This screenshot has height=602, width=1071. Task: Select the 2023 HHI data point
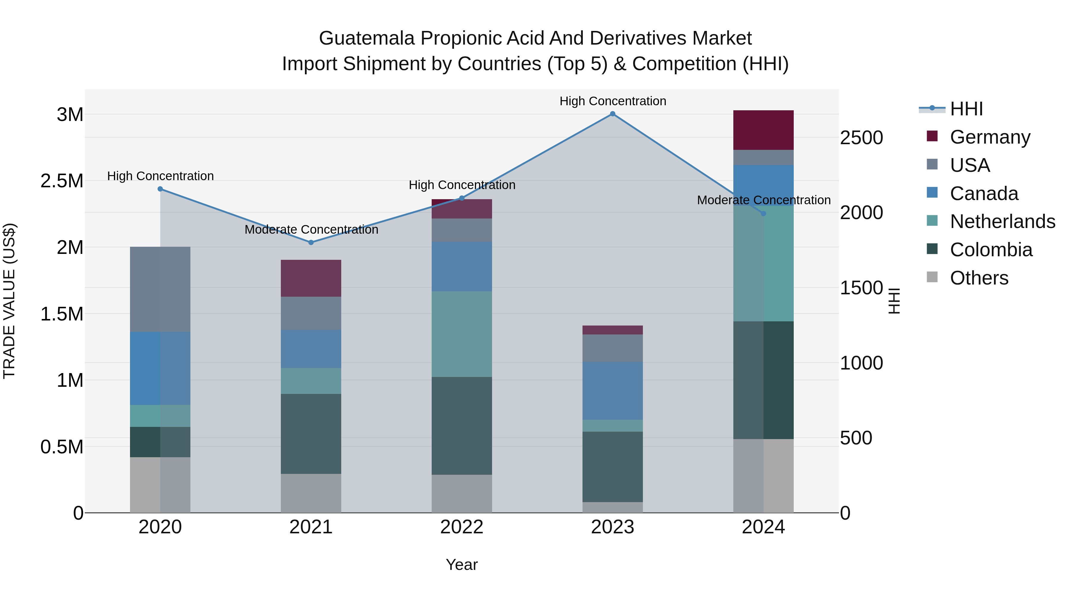click(613, 114)
